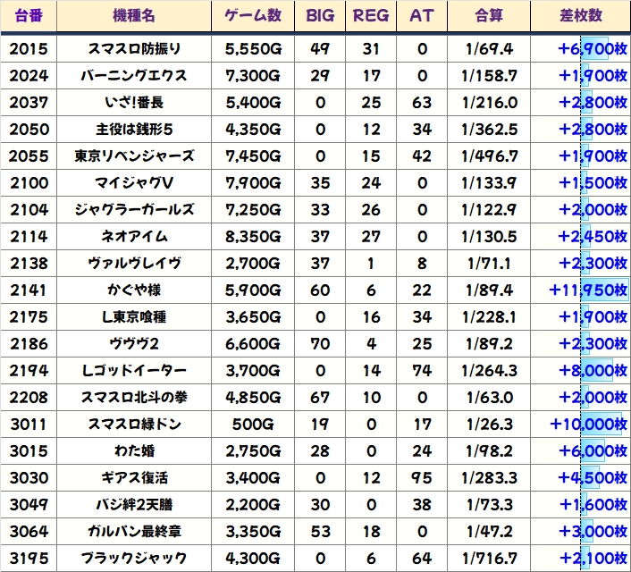Click the REG column header
Screen dimensions: 631x572
371,16
